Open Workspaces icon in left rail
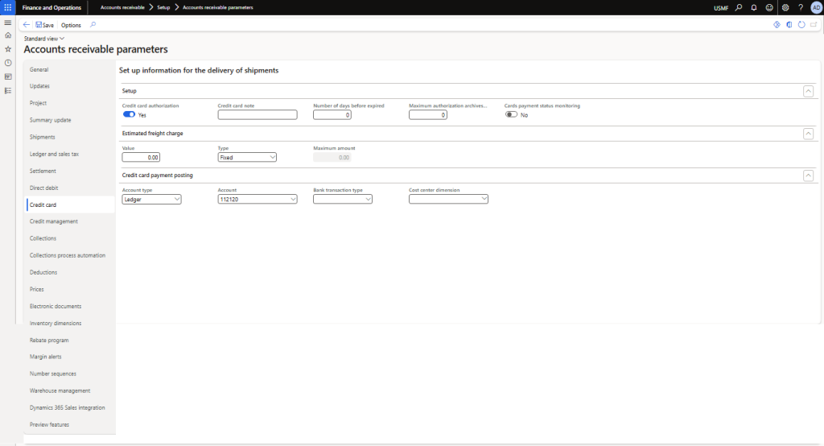Image resolution: width=824 pixels, height=446 pixels. tap(8, 76)
